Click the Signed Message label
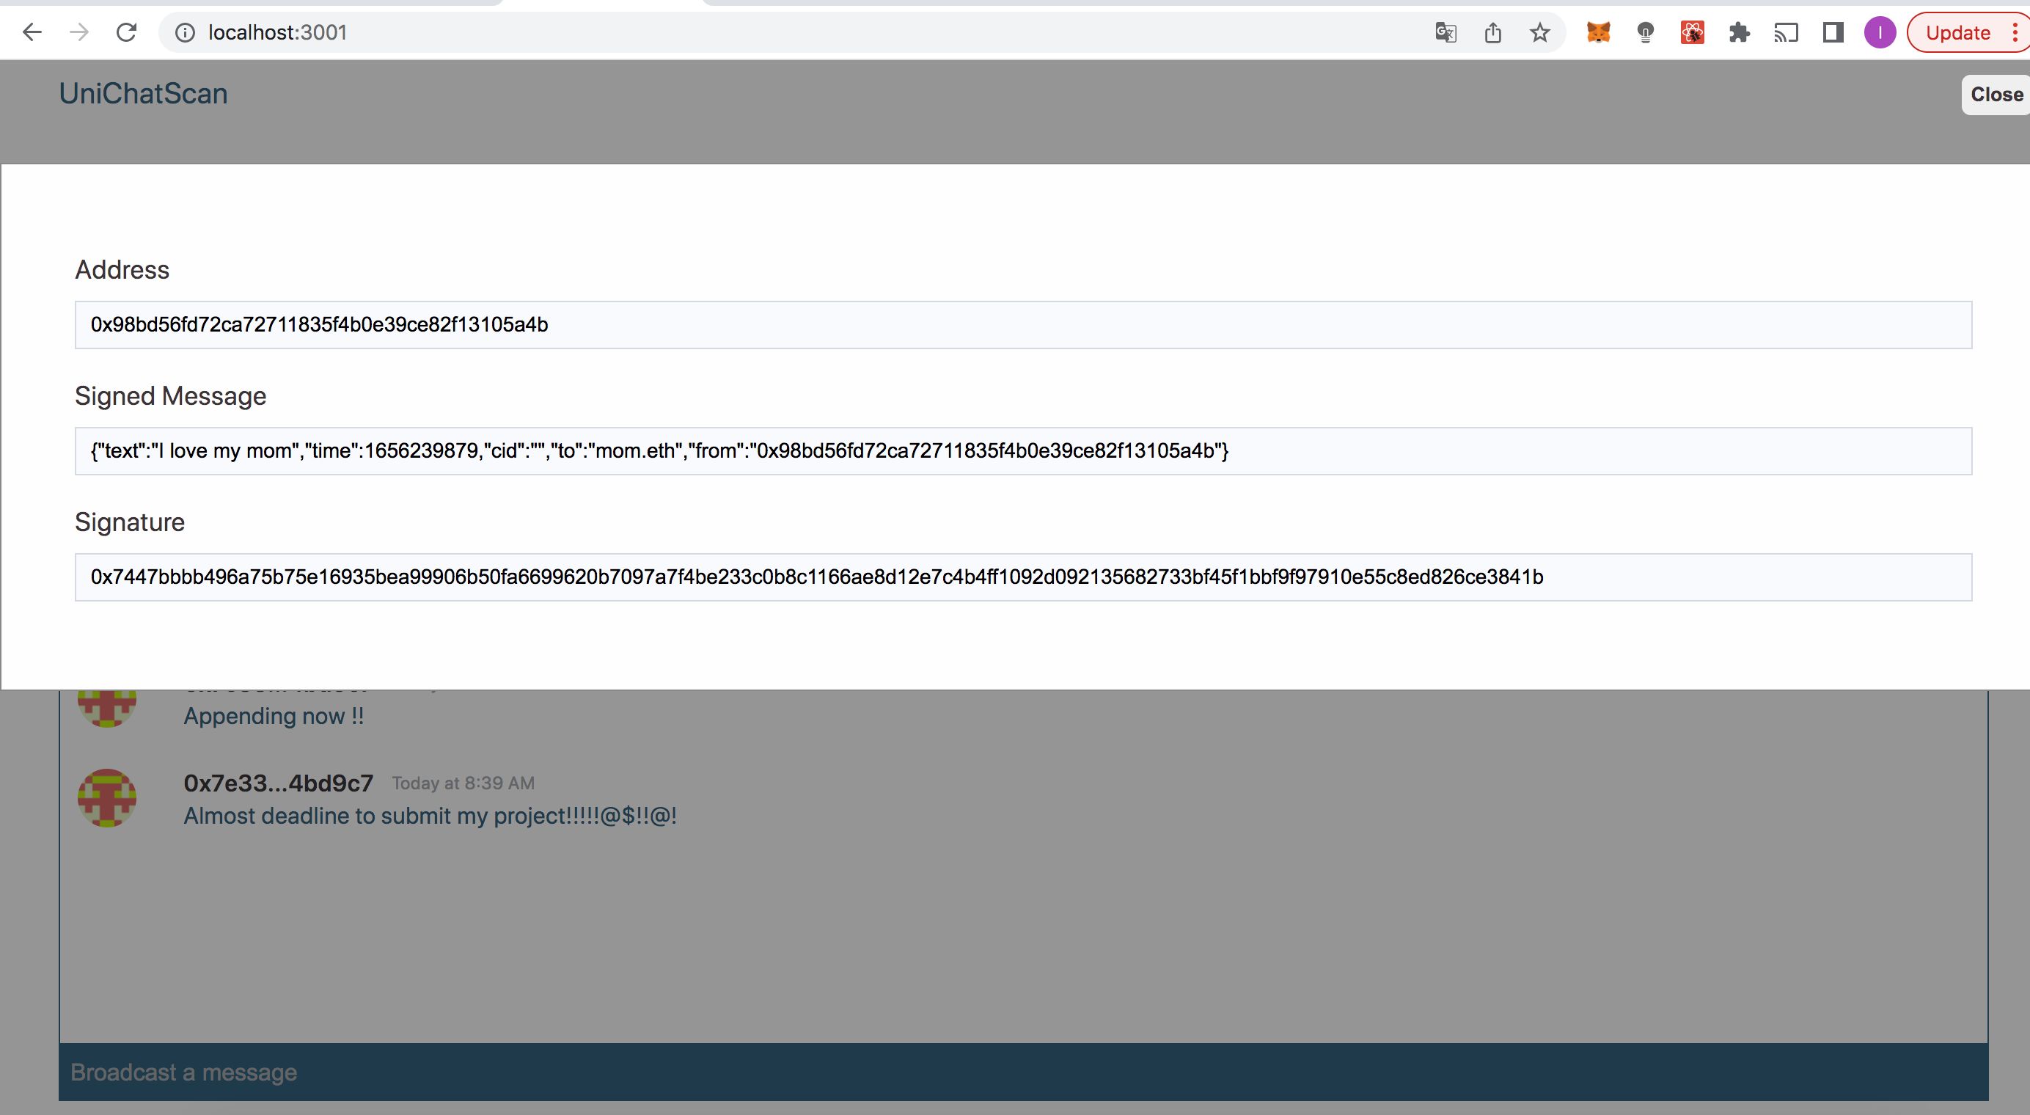The image size is (2030, 1115). pos(170,395)
